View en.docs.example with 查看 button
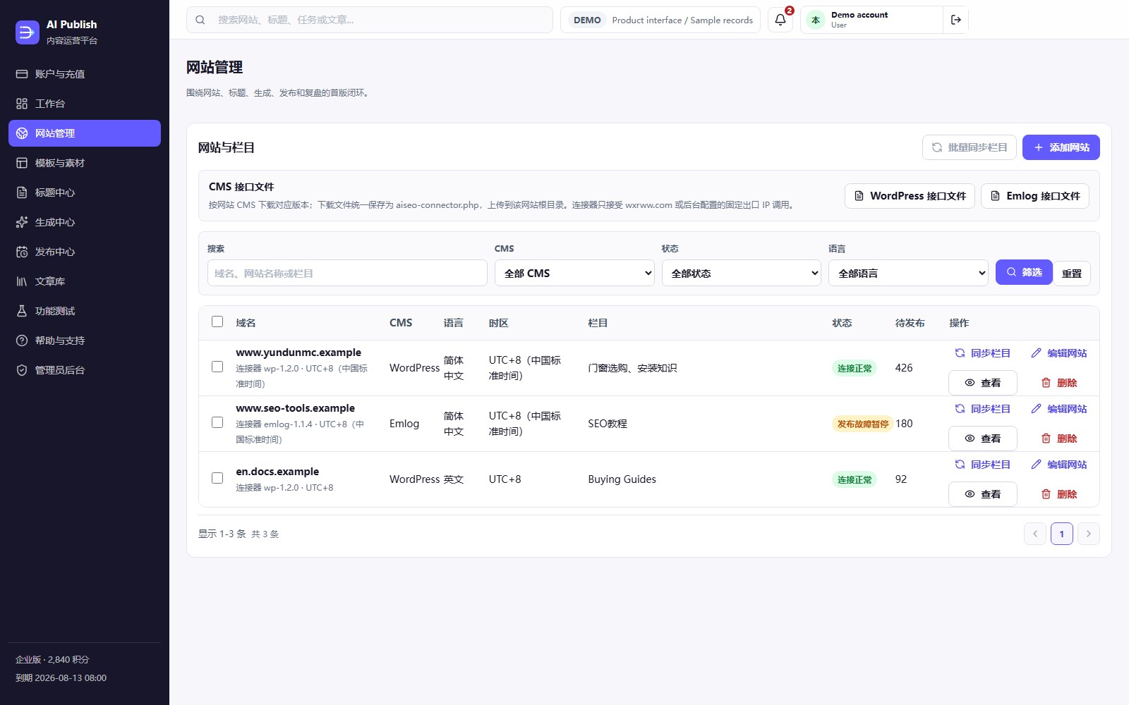This screenshot has width=1129, height=705. (x=983, y=494)
